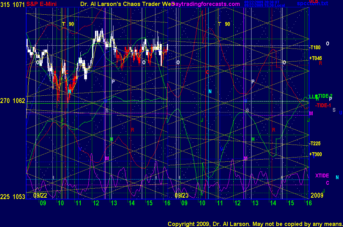Select hour 16 under the 09/22 session

click(167, 203)
